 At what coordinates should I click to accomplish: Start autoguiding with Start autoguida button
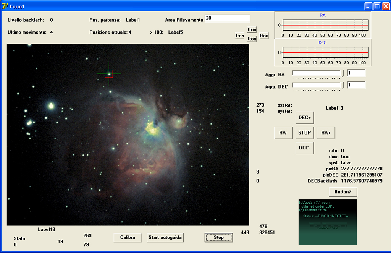165,238
